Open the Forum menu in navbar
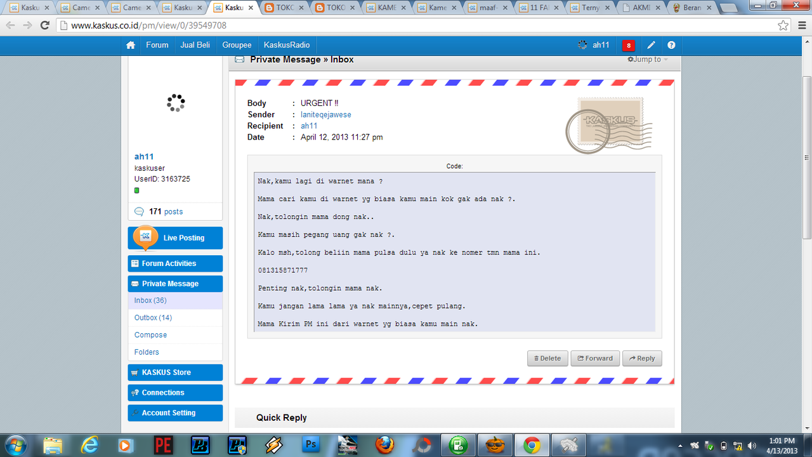Viewport: 812px width, 457px height. tap(157, 45)
